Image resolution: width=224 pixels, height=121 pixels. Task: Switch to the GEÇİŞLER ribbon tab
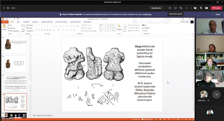[x=35, y=22]
